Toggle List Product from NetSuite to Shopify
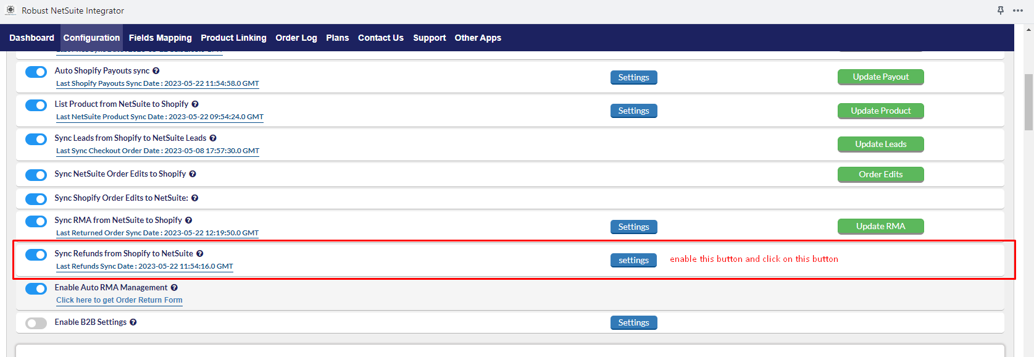The width and height of the screenshot is (1034, 357). tap(36, 106)
